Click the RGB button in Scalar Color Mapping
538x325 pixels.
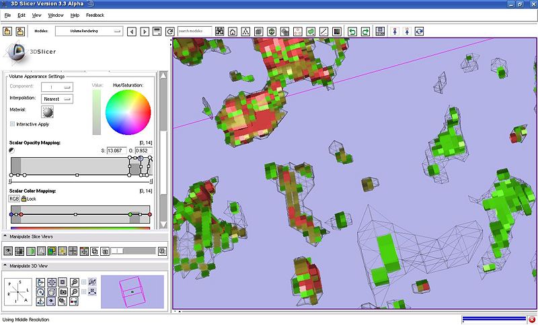[x=14, y=199]
